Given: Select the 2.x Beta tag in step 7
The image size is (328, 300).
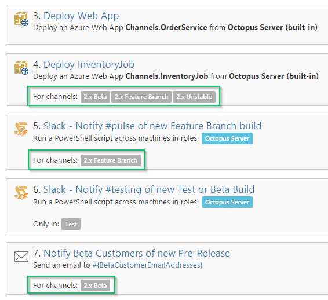Looking at the screenshot, I should [x=95, y=286].
